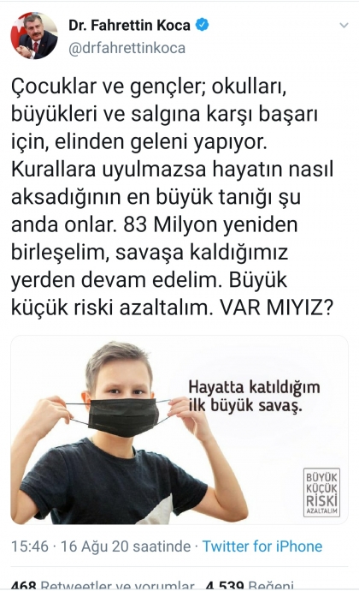Click 'Kurallara uyulmazsa hayatın nasıl' text line
Viewport: 359px width, 591px height.
tap(173, 170)
